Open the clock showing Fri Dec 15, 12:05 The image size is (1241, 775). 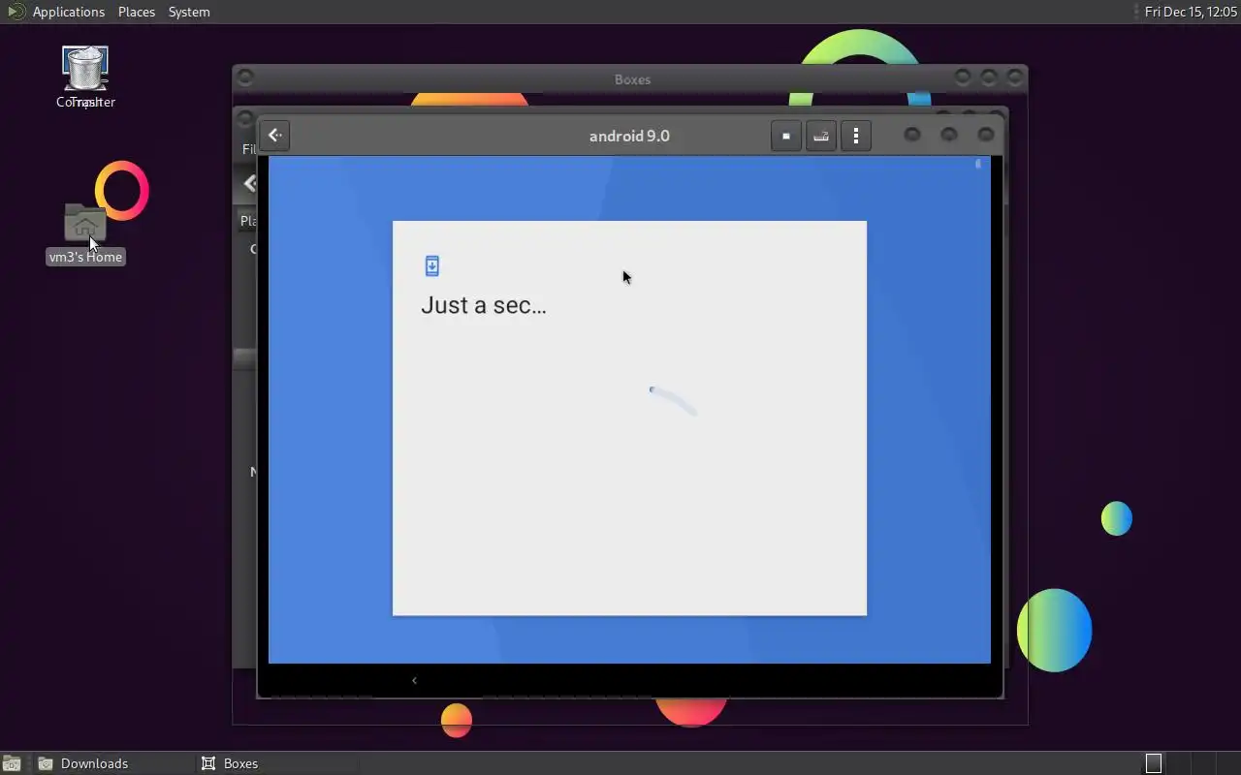(1191, 12)
